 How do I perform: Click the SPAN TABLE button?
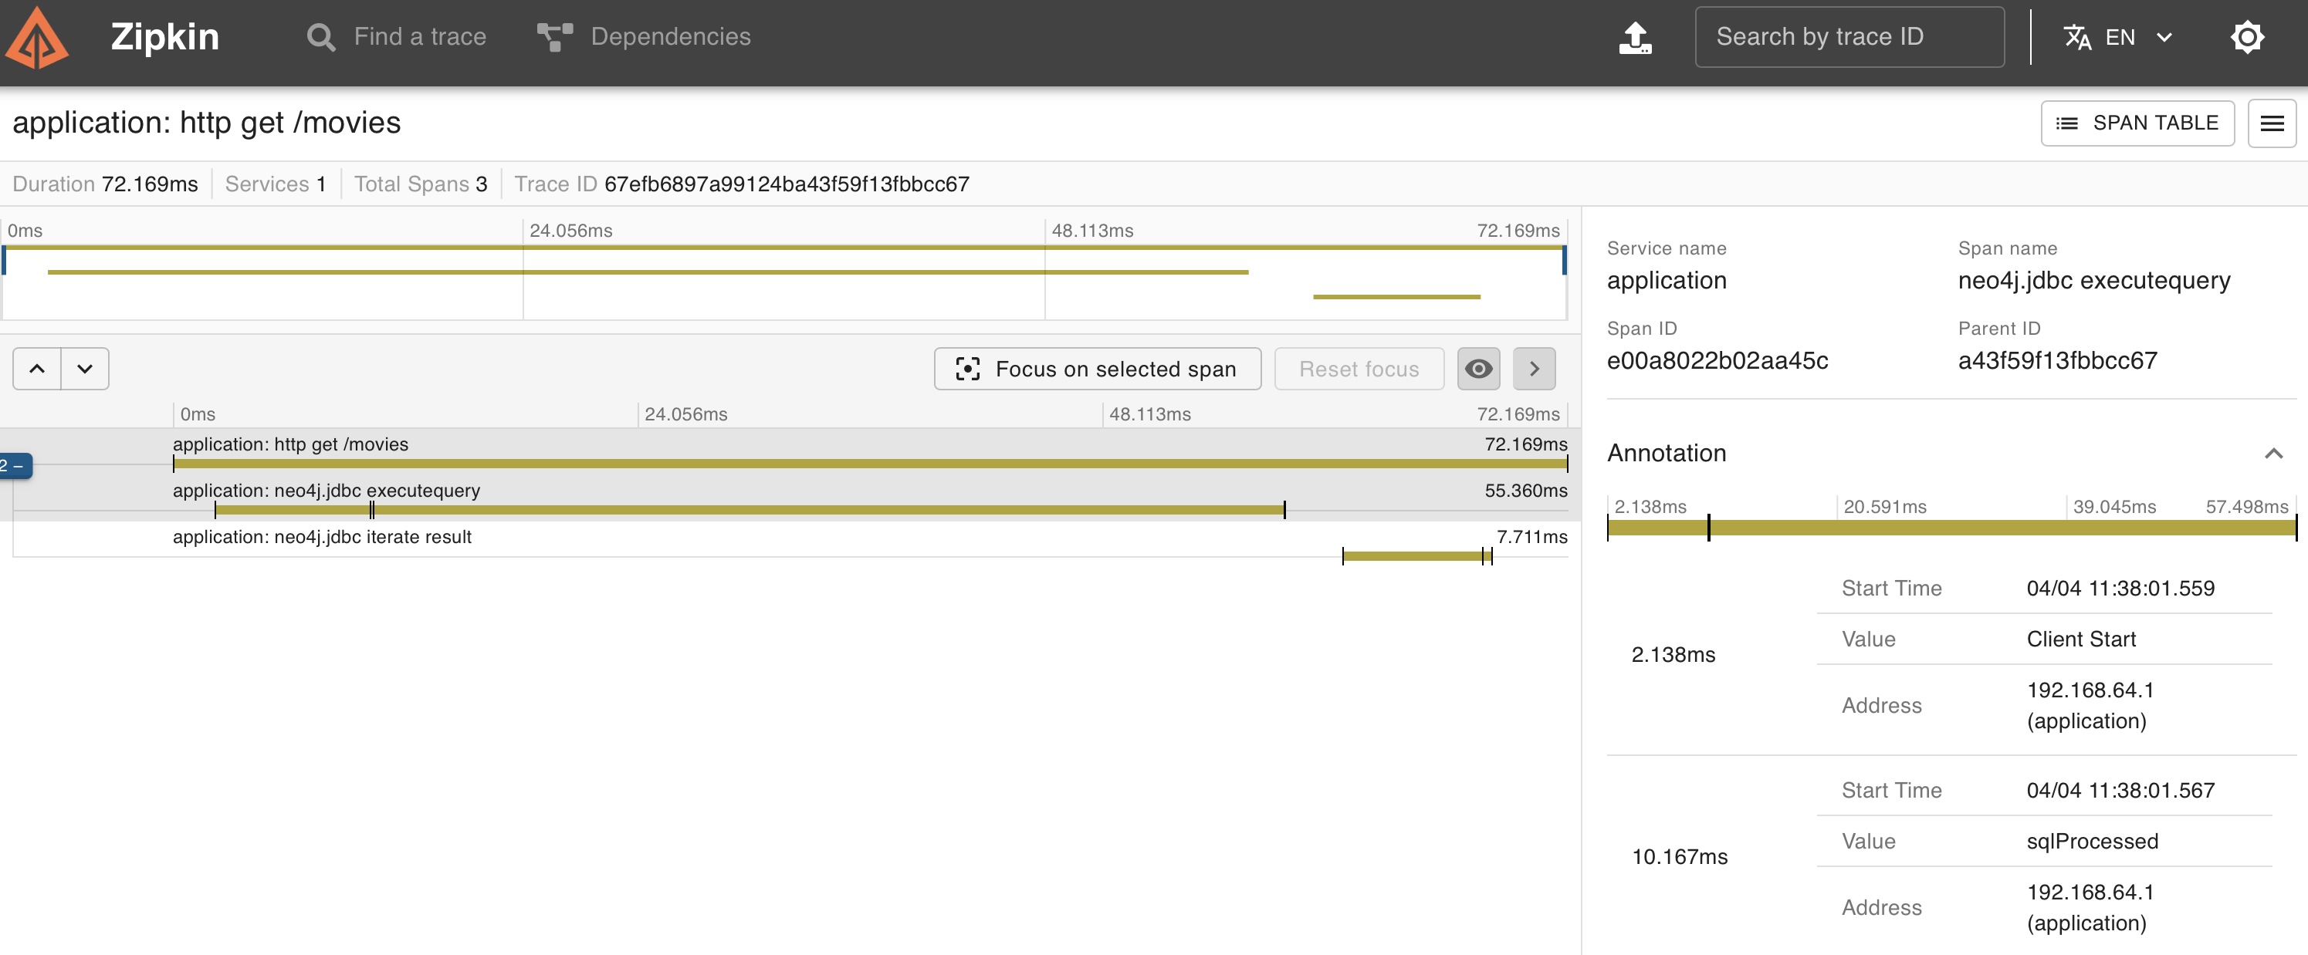[x=2137, y=123]
